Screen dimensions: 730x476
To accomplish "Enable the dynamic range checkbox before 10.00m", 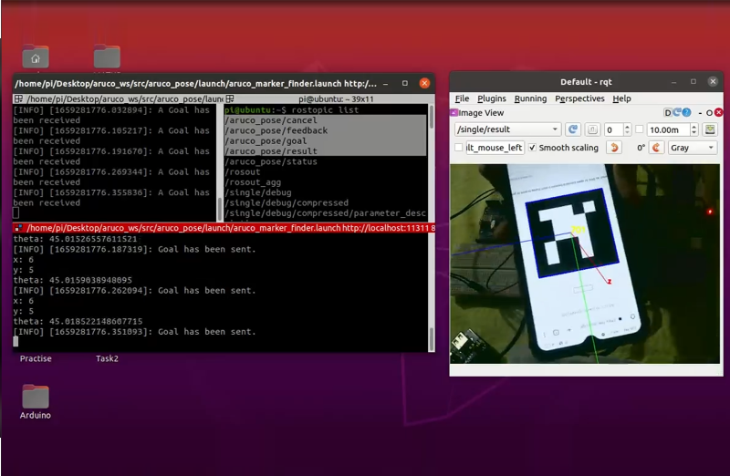I will (640, 129).
